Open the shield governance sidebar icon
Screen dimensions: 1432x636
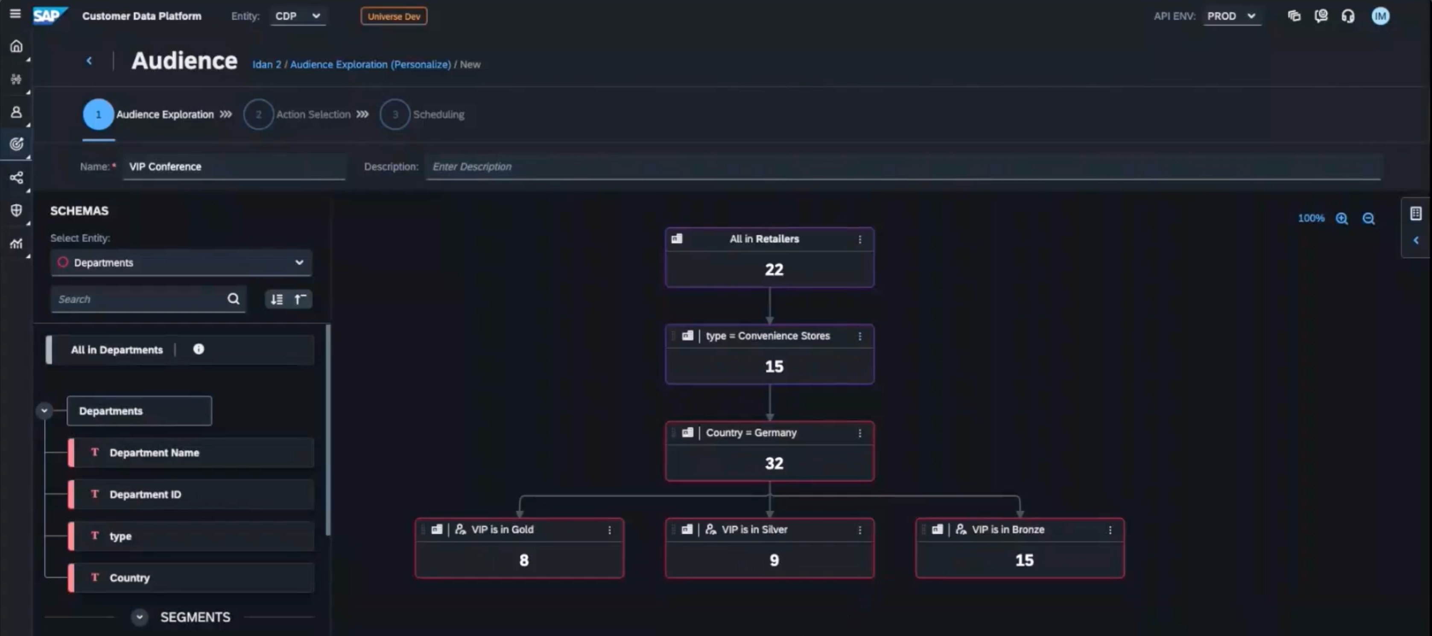16,210
